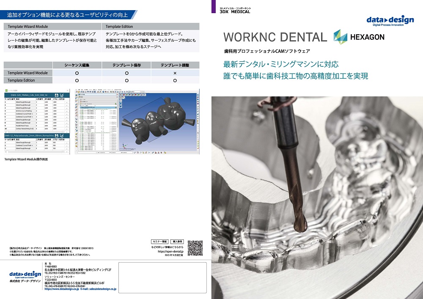
Task: Expand a tree node in the WORKNC workzone panel
Action: [79, 106]
